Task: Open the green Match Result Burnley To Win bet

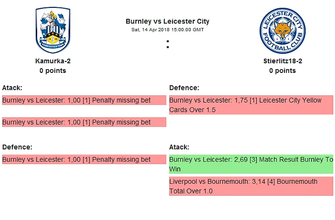Action: pos(251,165)
